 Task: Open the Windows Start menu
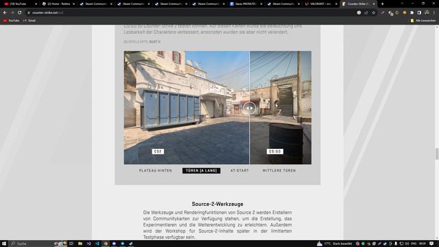pyautogui.click(x=4, y=244)
